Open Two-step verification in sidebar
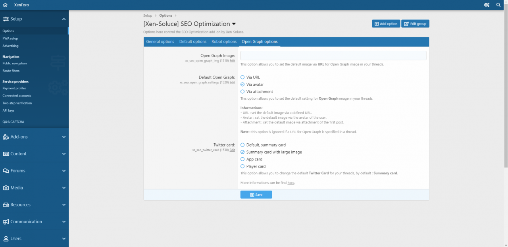The height and width of the screenshot is (247, 508). pyautogui.click(x=34, y=103)
